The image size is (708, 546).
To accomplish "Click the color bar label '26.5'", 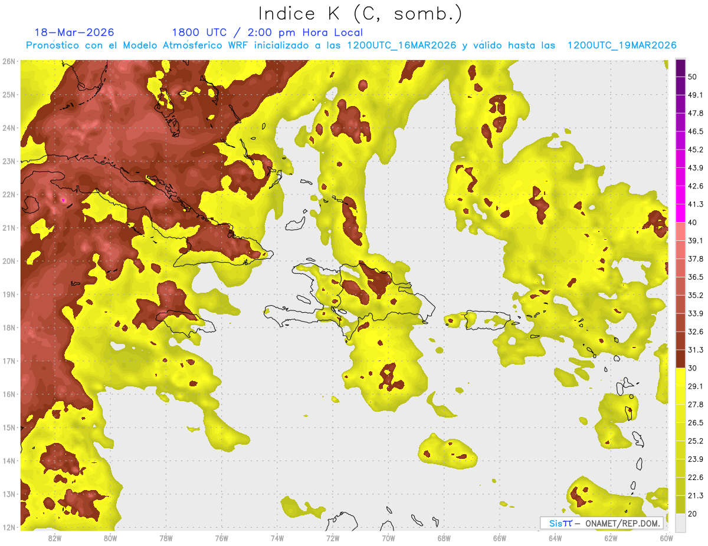I will [696, 423].
